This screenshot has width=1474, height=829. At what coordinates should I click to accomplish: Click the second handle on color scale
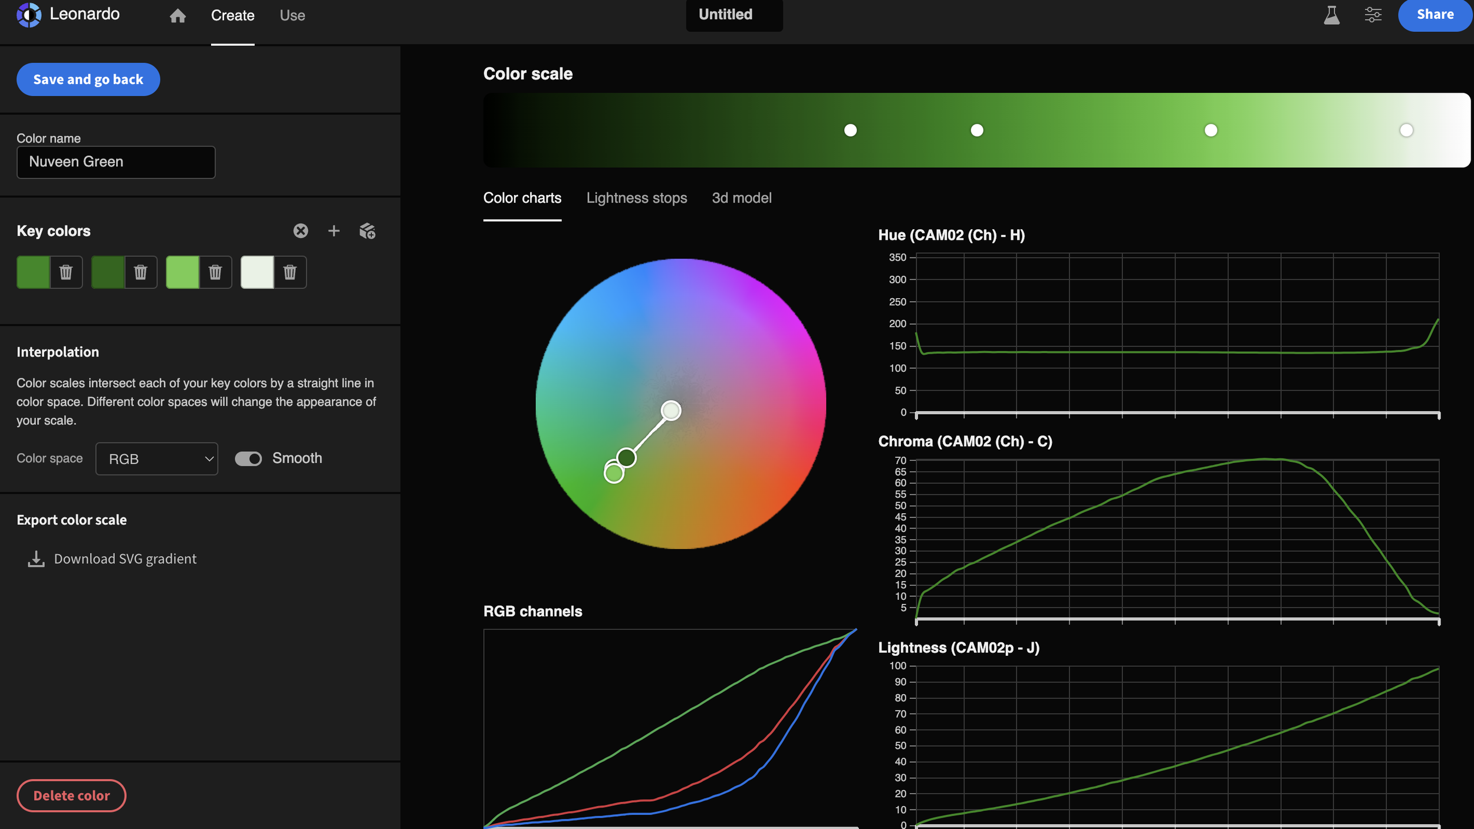977,130
